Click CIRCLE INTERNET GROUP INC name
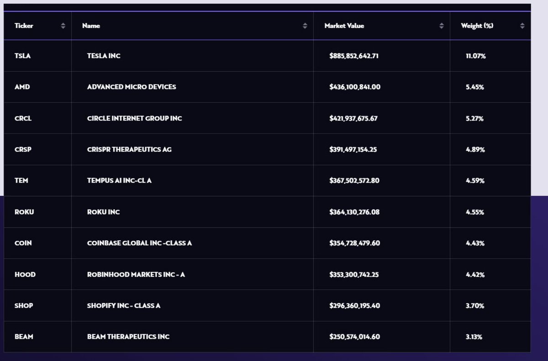The height and width of the screenshot is (361, 548). pyautogui.click(x=134, y=118)
